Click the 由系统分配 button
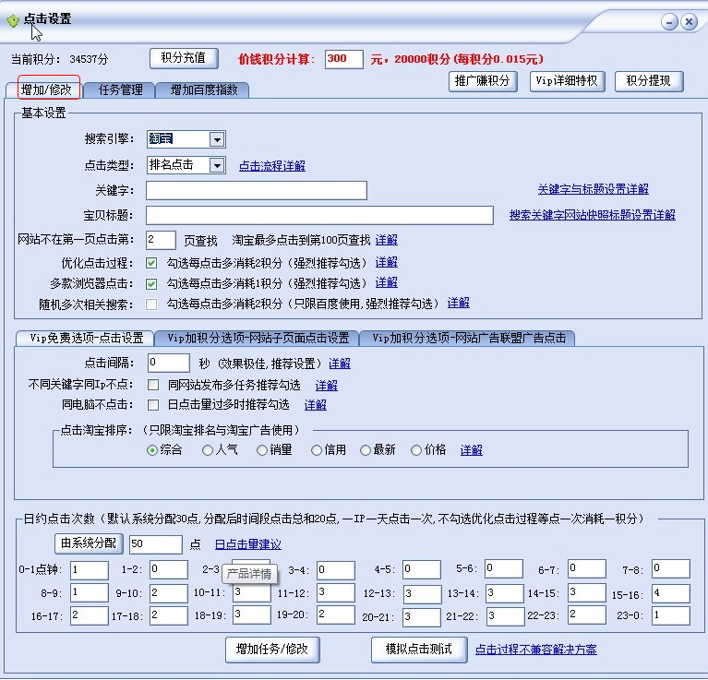 coord(89,543)
